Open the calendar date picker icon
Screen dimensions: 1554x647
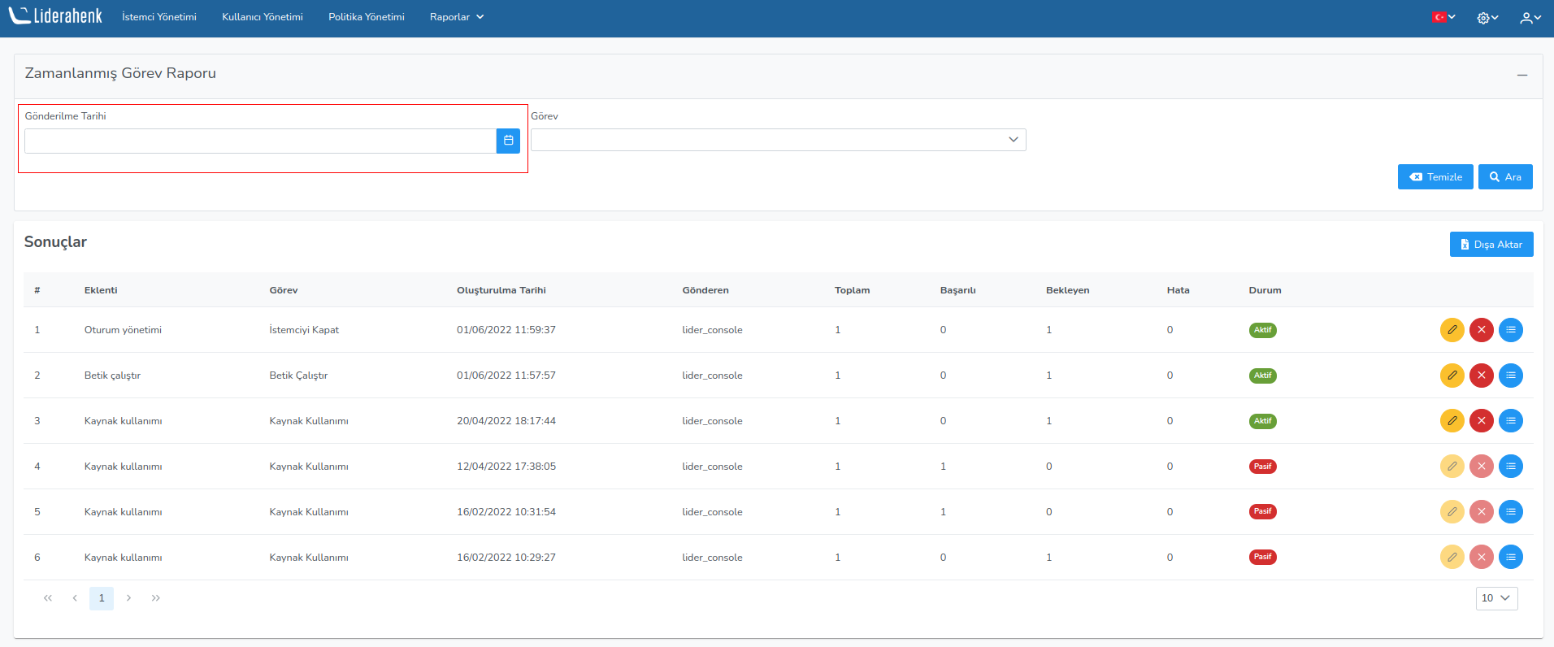(508, 141)
